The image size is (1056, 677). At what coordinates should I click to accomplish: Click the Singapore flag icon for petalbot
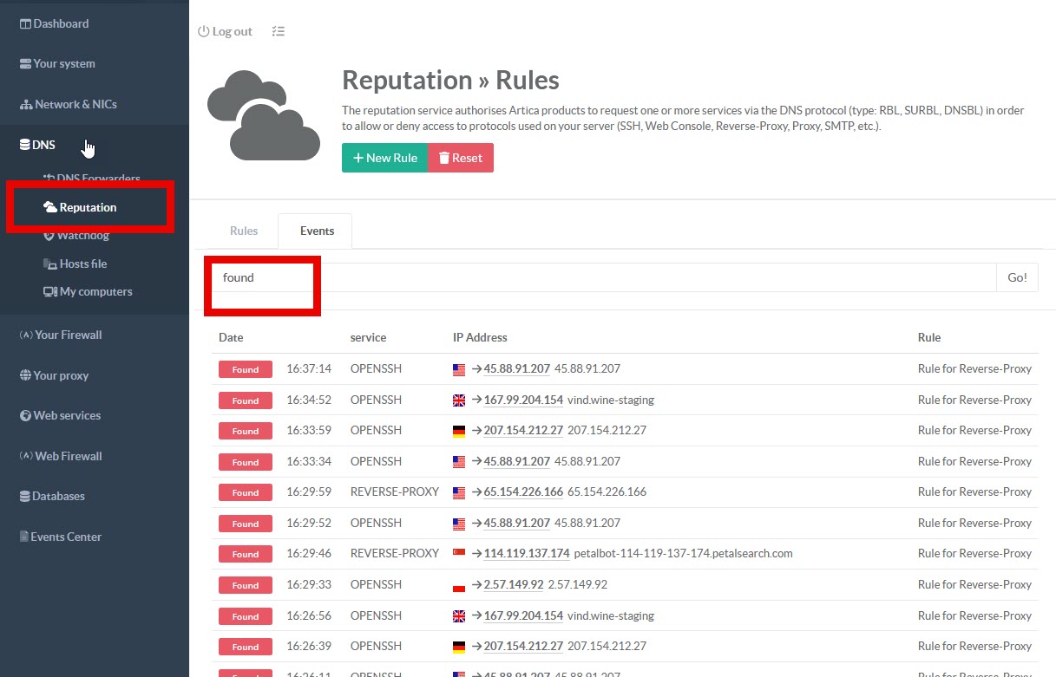click(x=459, y=554)
